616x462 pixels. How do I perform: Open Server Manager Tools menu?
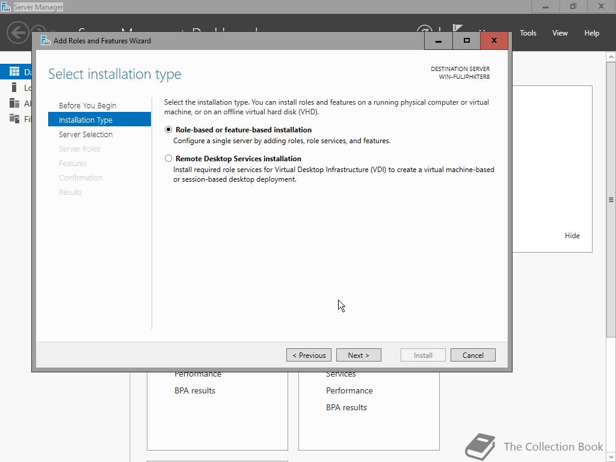coord(528,33)
